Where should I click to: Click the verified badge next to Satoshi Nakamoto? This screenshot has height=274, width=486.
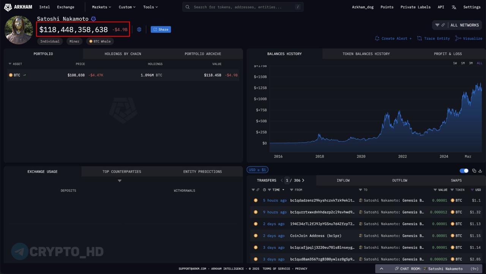pyautogui.click(x=93, y=19)
